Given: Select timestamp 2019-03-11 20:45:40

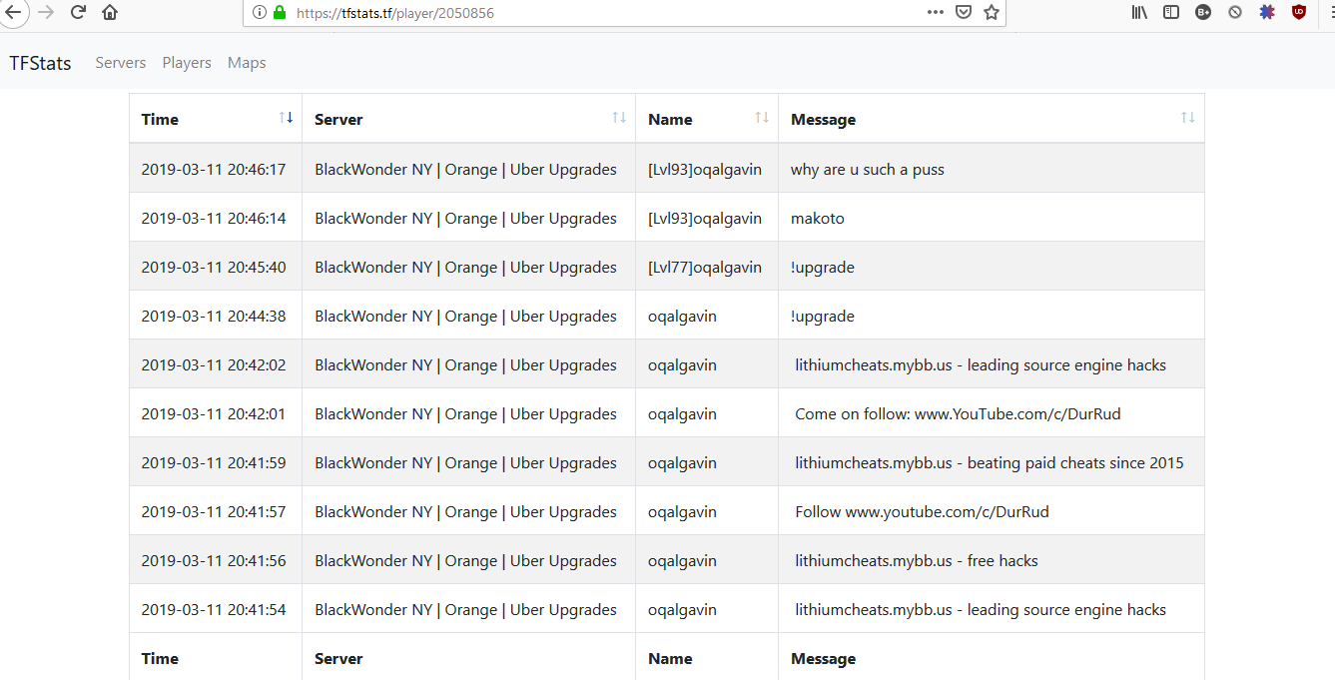Looking at the screenshot, I should (214, 267).
